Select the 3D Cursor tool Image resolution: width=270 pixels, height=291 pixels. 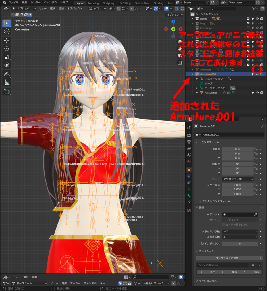click(7, 31)
